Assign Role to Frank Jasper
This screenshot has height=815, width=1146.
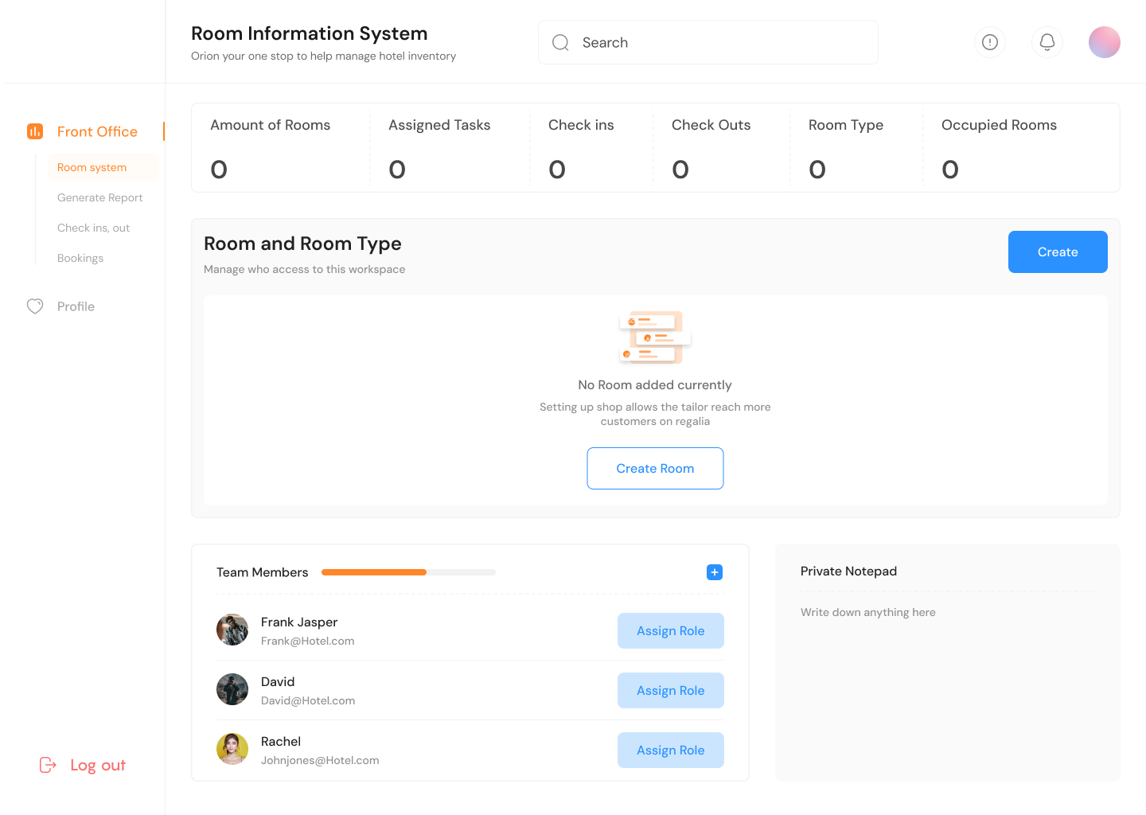(x=671, y=630)
